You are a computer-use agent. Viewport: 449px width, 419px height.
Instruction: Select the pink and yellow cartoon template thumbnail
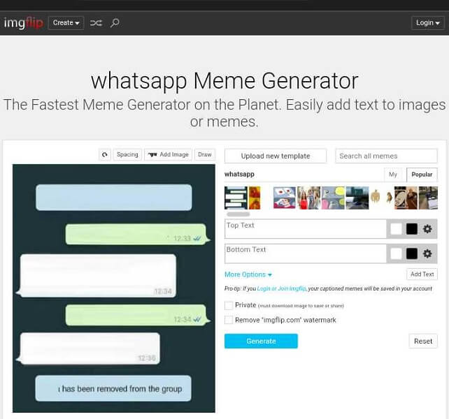(x=333, y=198)
